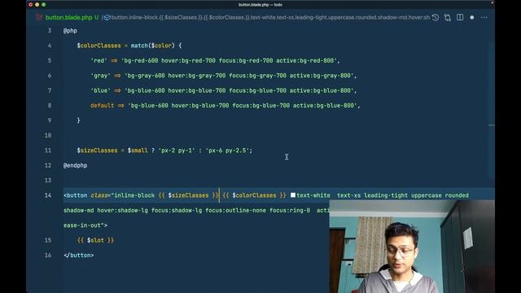Click the 'red' key on line 5
The height and width of the screenshot is (293, 521).
coord(99,61)
